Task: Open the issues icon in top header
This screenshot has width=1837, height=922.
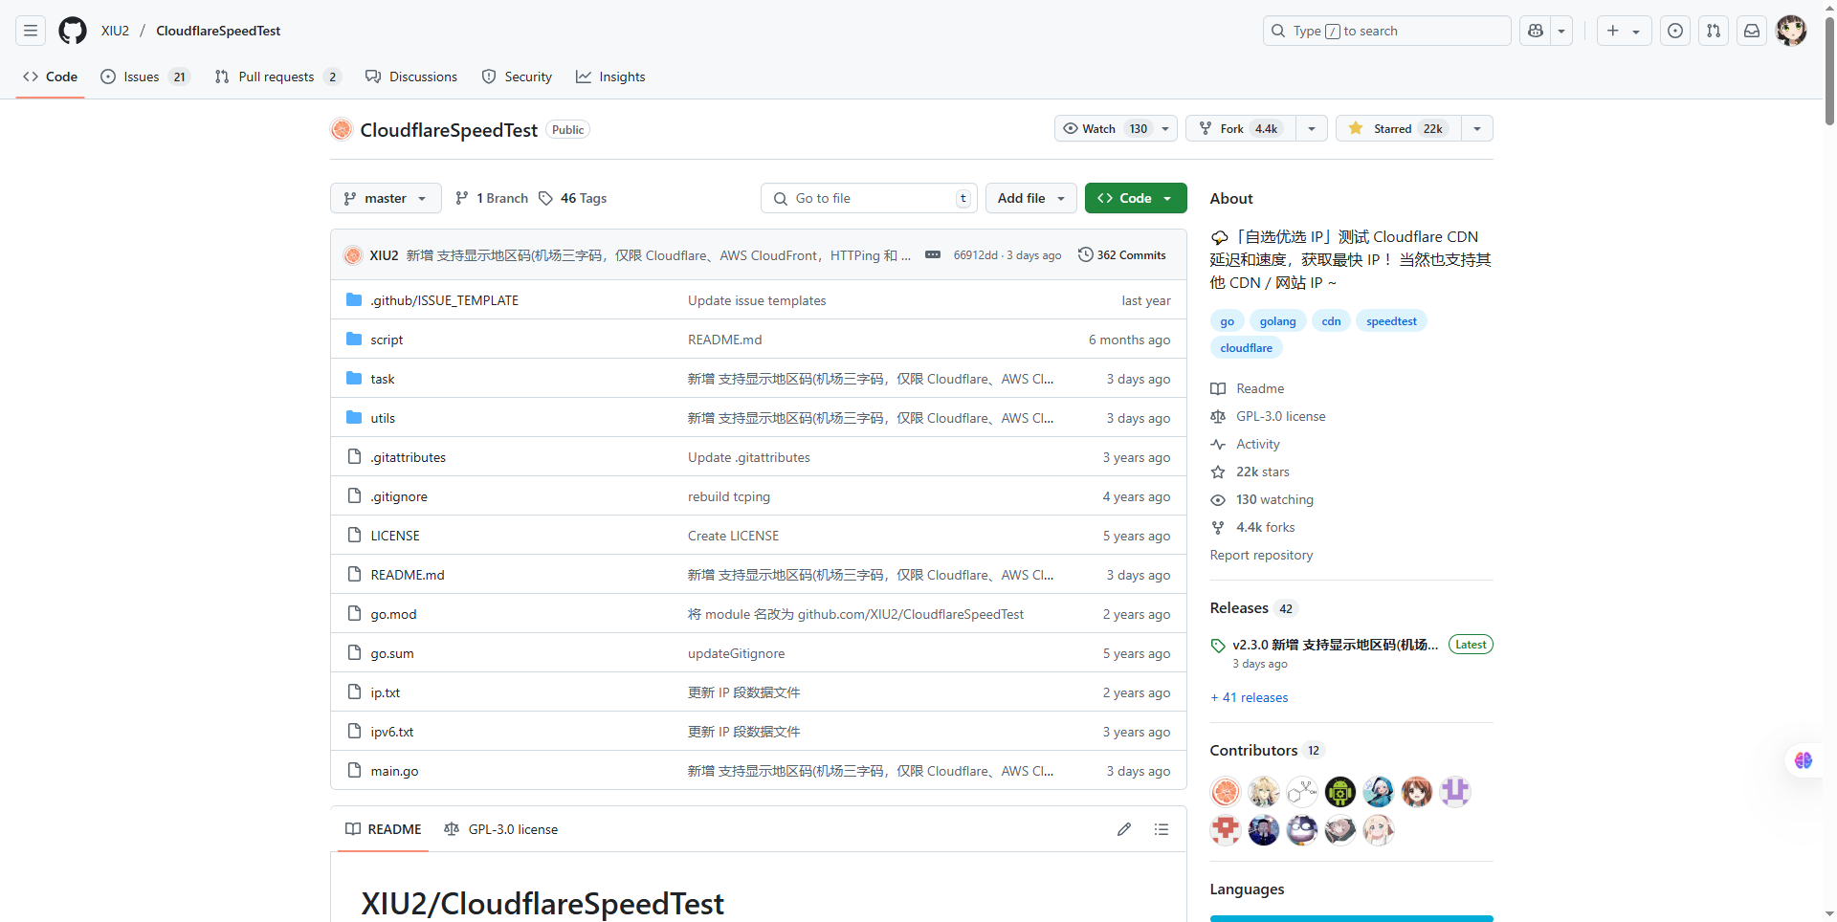Action: tap(1675, 31)
